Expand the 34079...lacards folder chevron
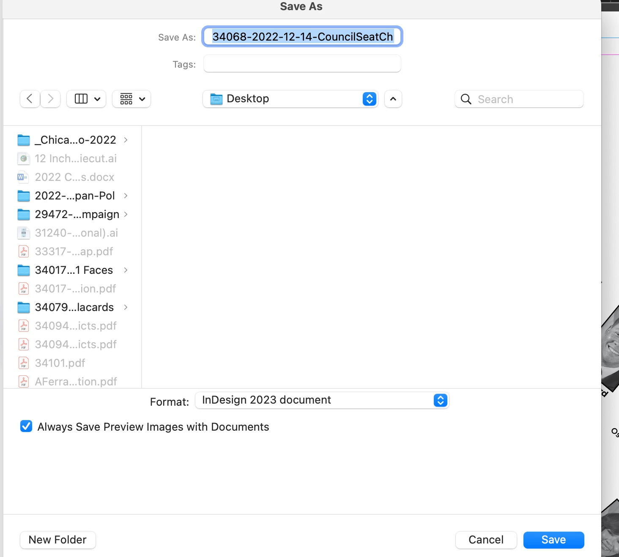The image size is (619, 557). pos(126,307)
